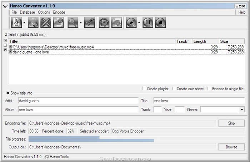
Task: Click the Hanso Converter app icon in title bar
Action: click(5, 6)
